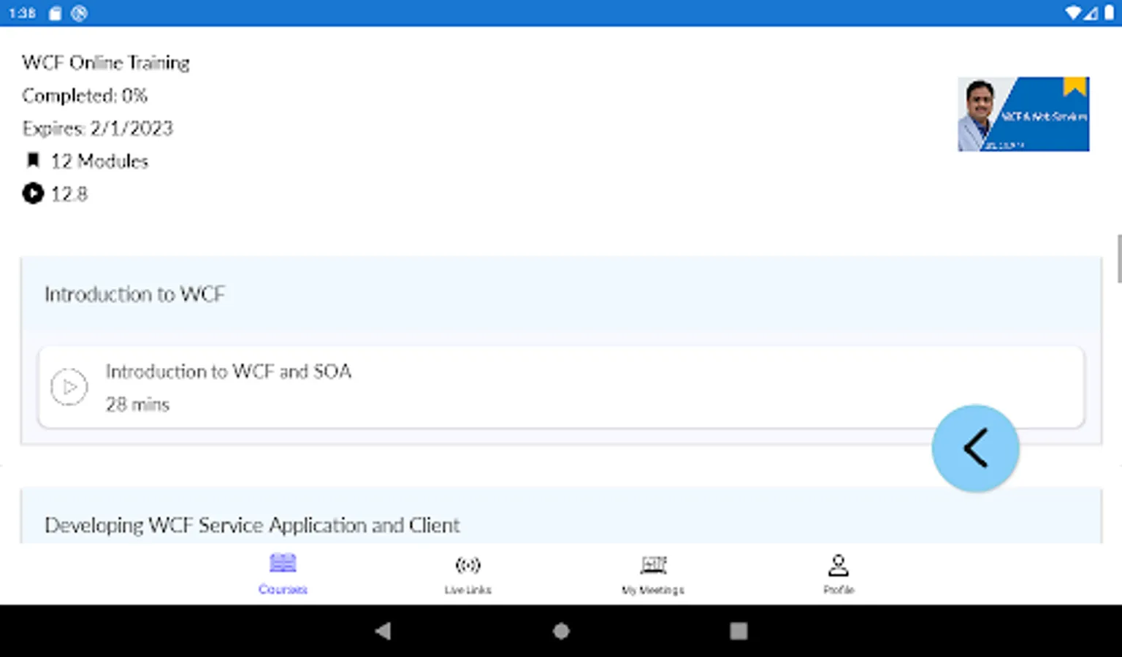Expand Developing WCF Service Application and Client module
Image resolution: width=1122 pixels, height=657 pixels.
click(x=561, y=517)
